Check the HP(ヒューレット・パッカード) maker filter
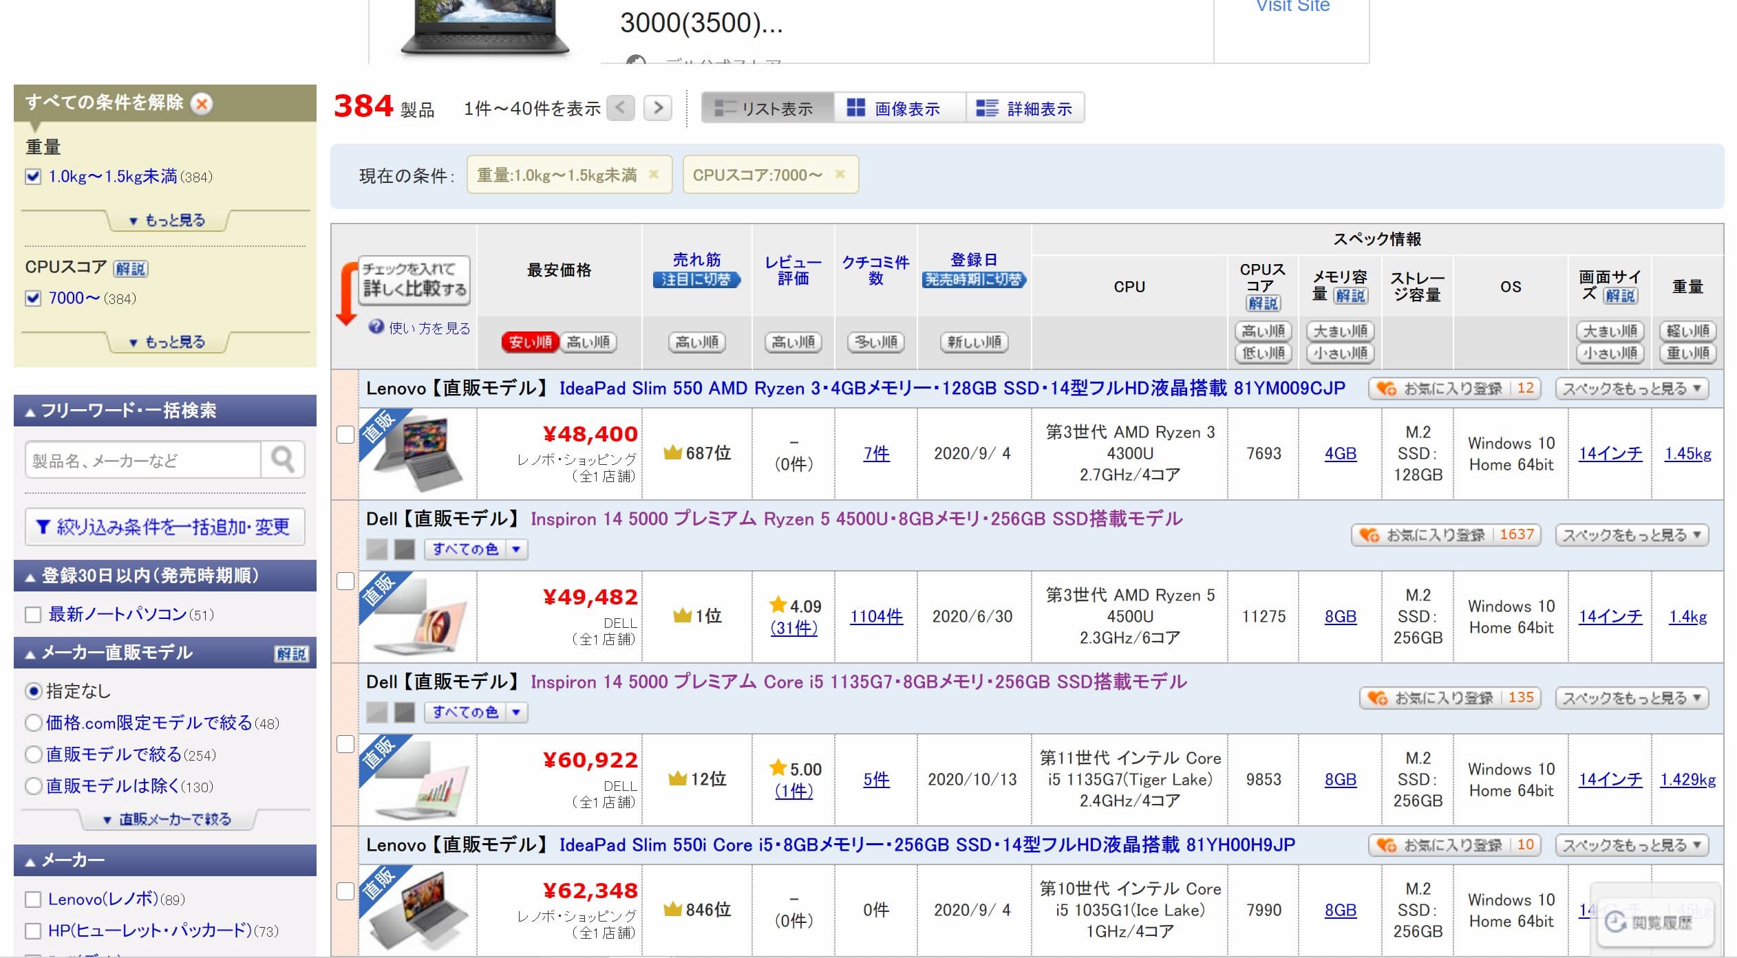Viewport: 1737px width, 958px height. (x=33, y=931)
